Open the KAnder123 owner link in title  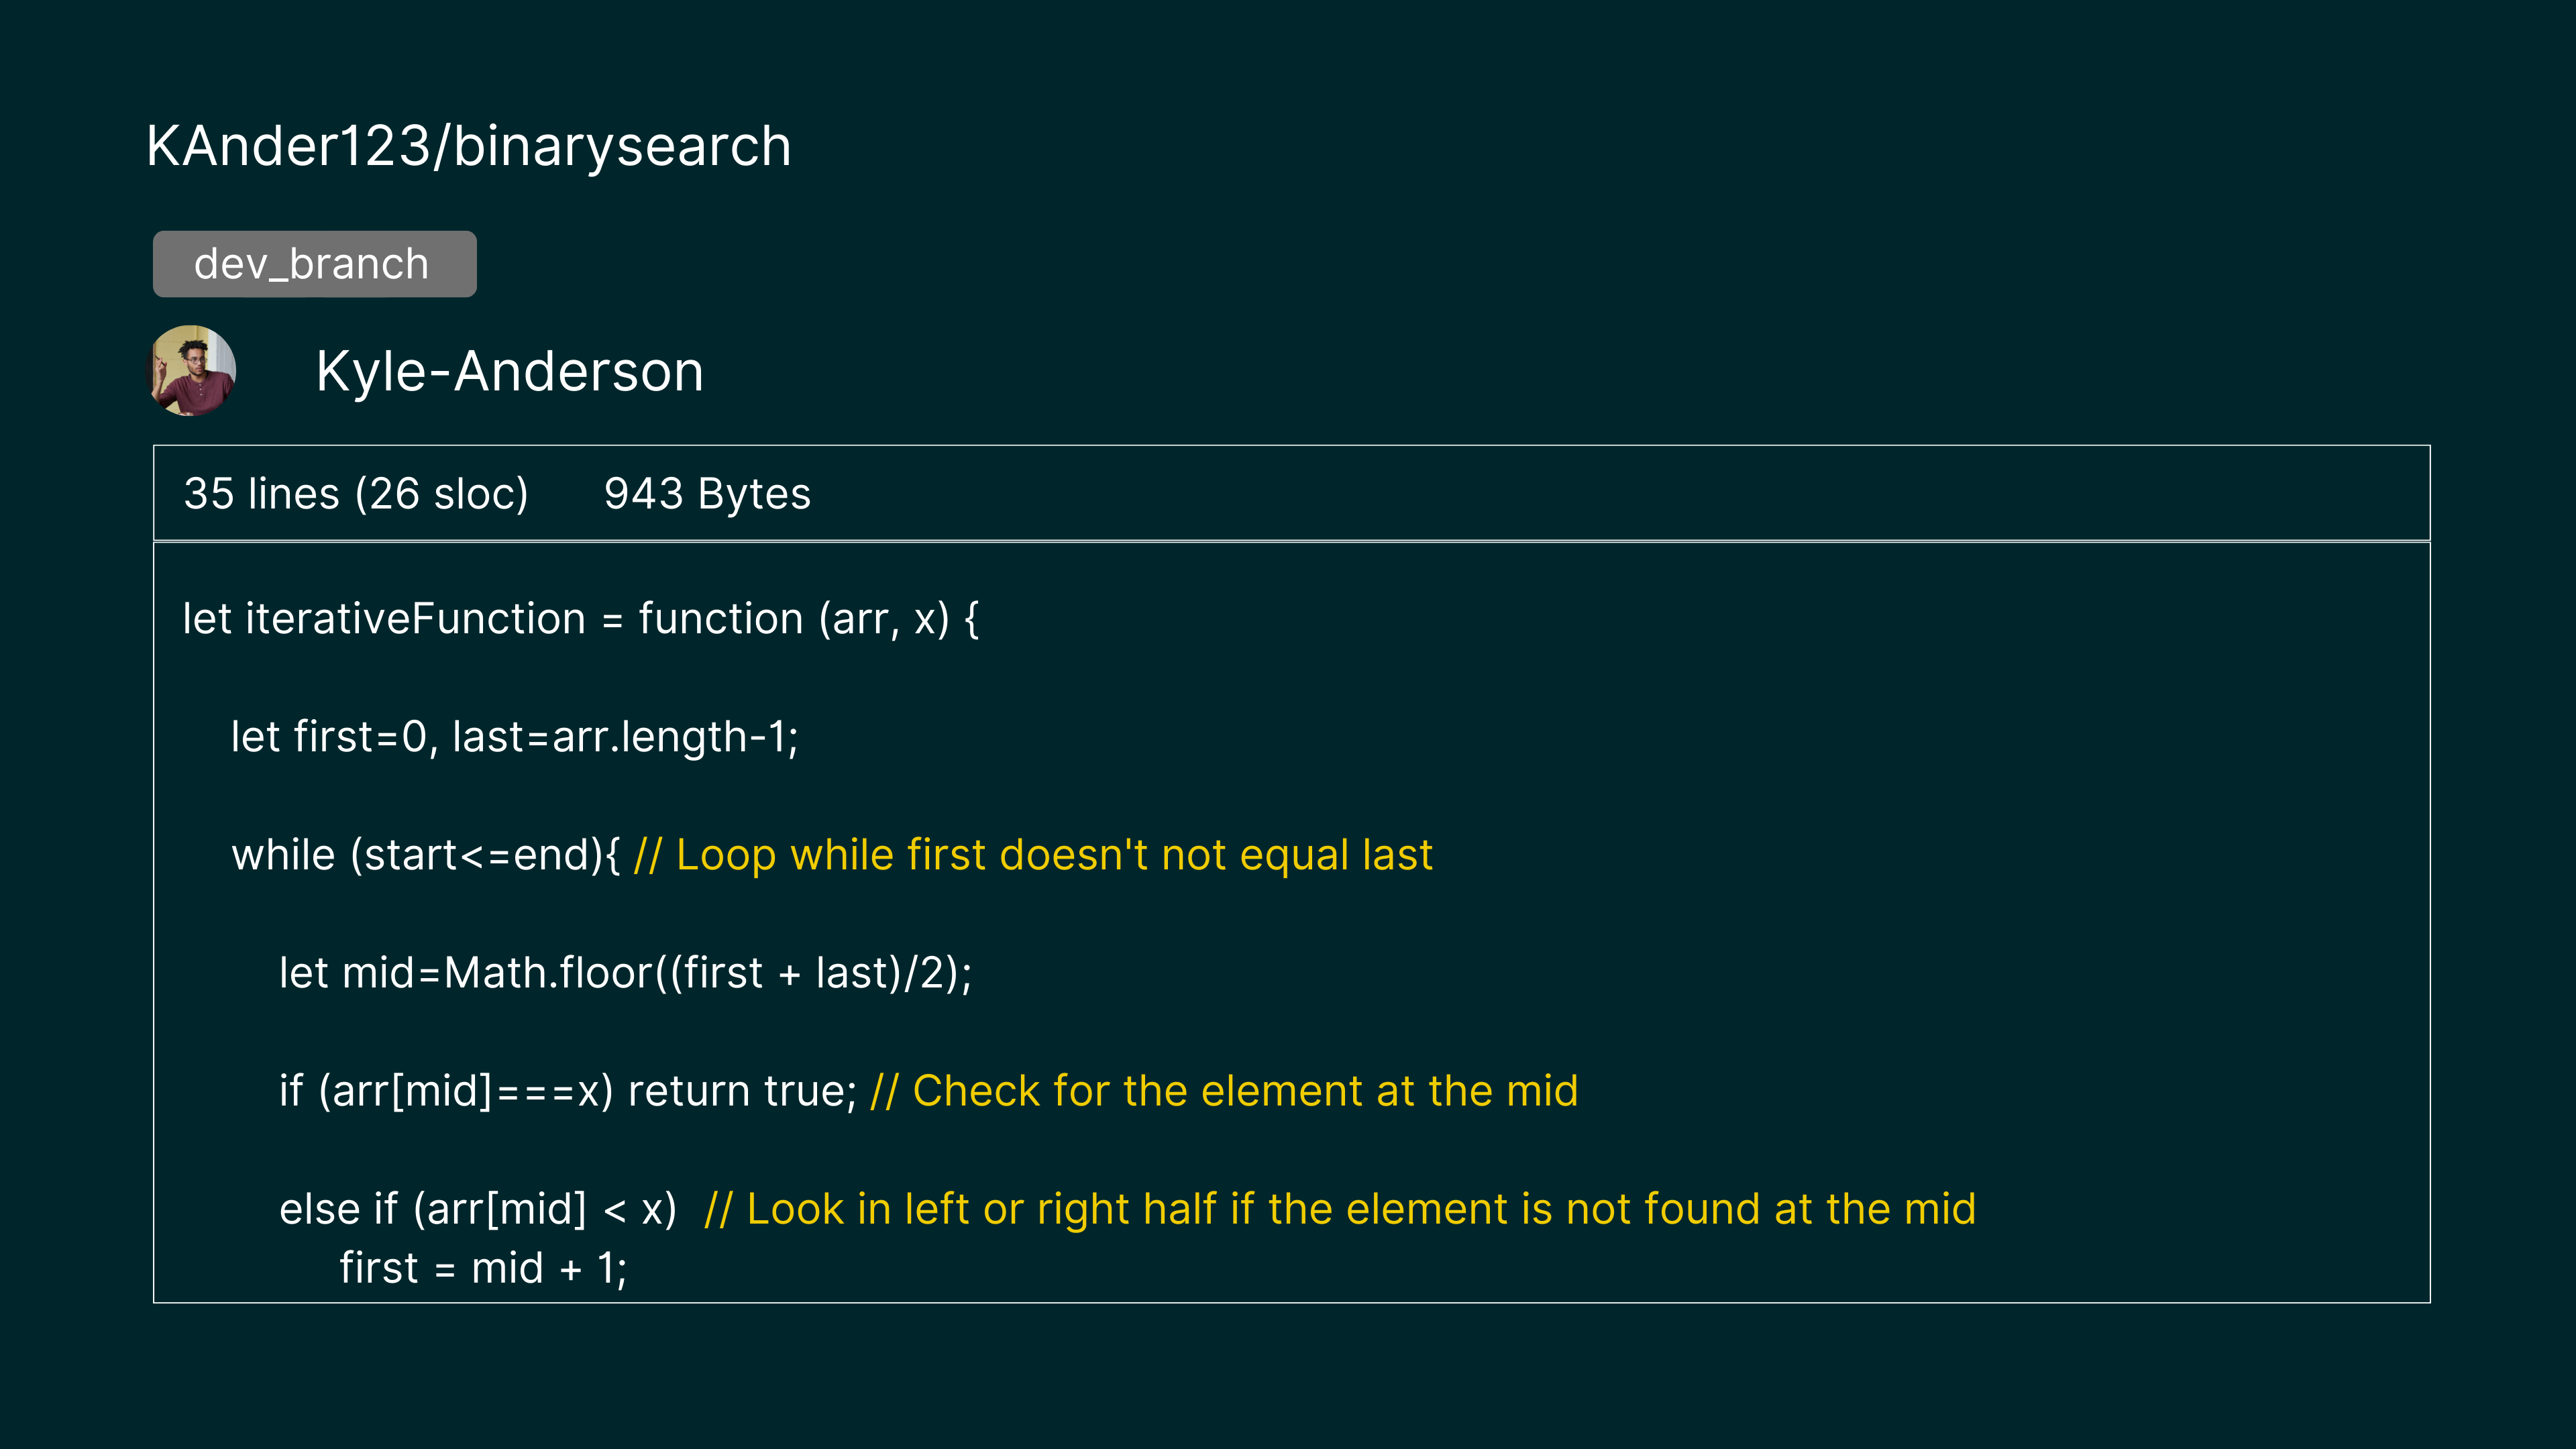287,146
